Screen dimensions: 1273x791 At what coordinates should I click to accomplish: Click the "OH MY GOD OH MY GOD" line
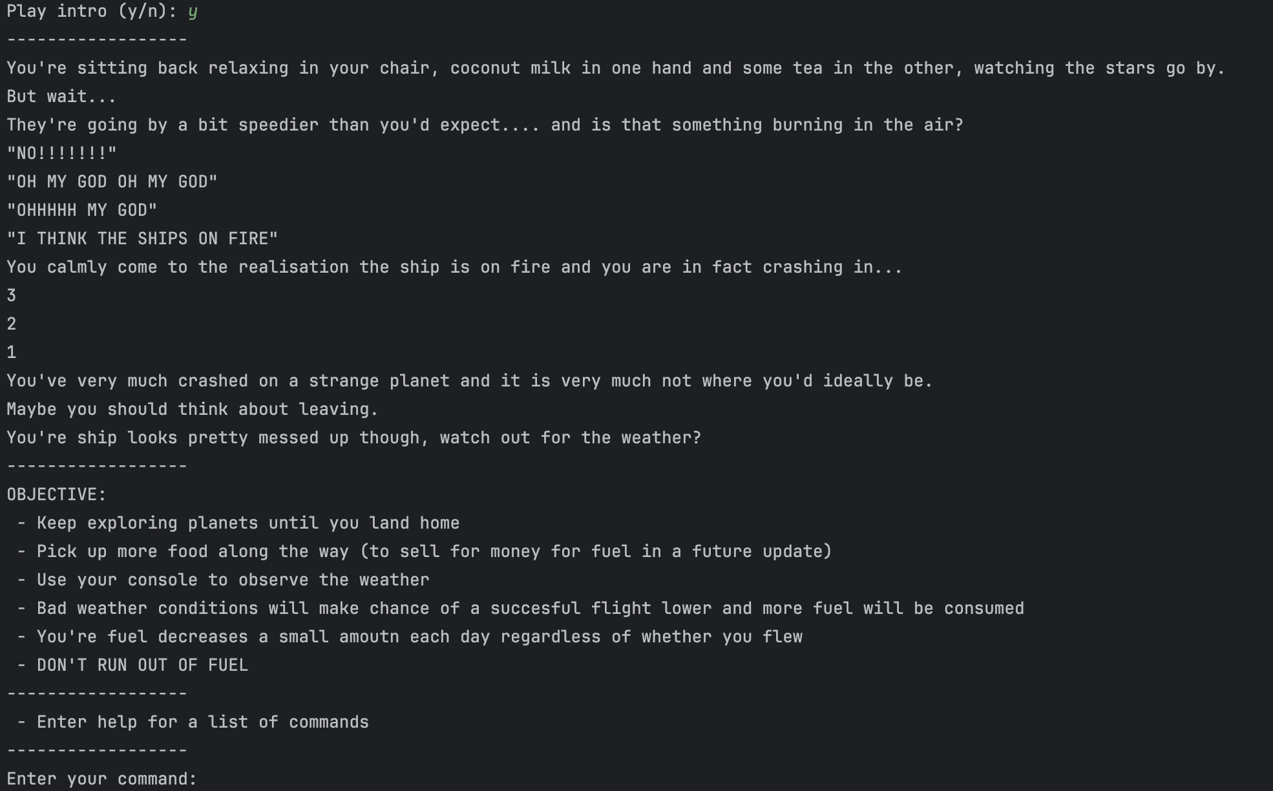pos(112,182)
